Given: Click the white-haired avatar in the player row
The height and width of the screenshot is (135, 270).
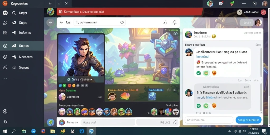Looking at the screenshot, I should click(62, 97).
